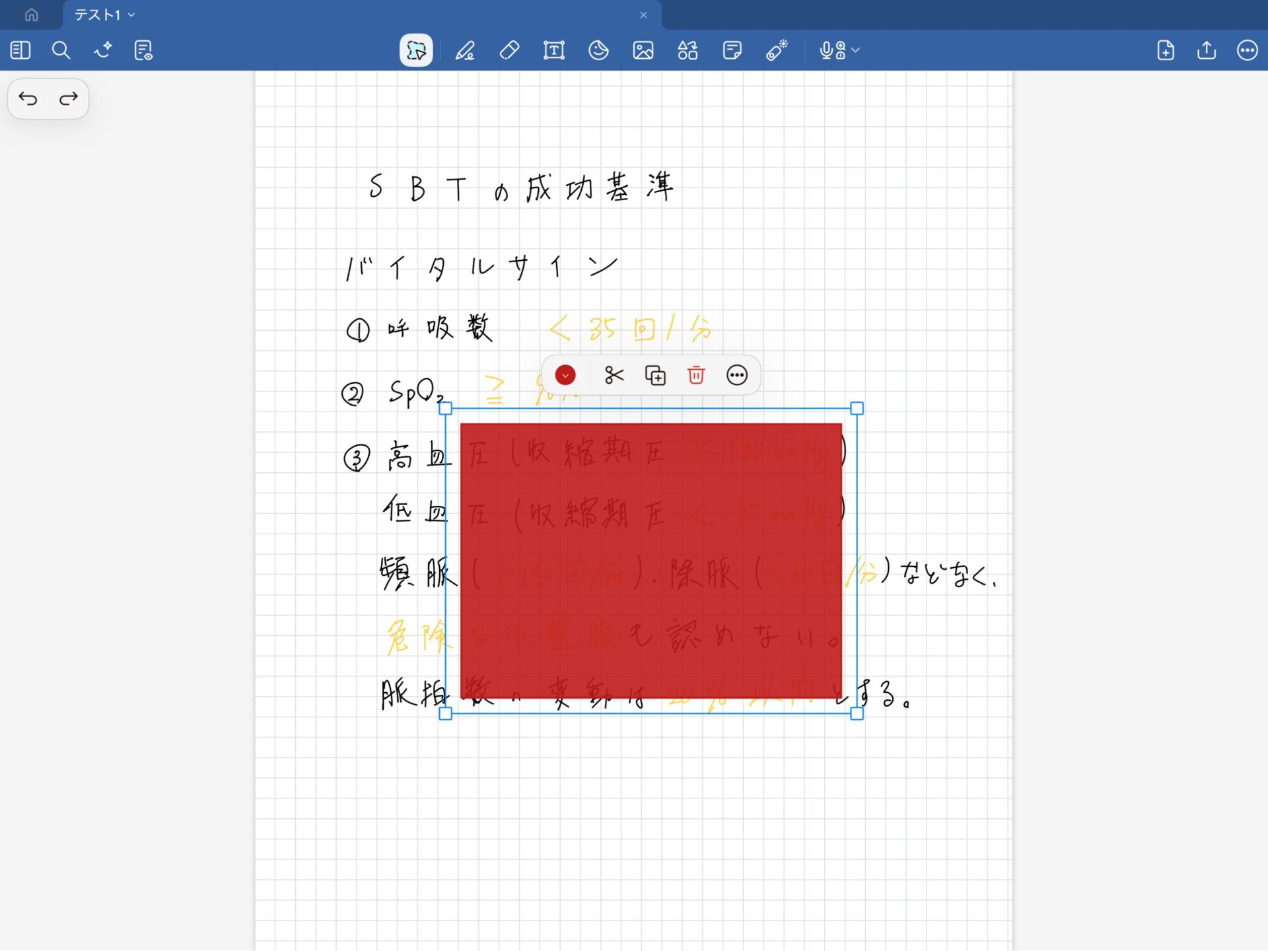1268x951 pixels.
Task: Duplicate the selected shape
Action: click(654, 375)
